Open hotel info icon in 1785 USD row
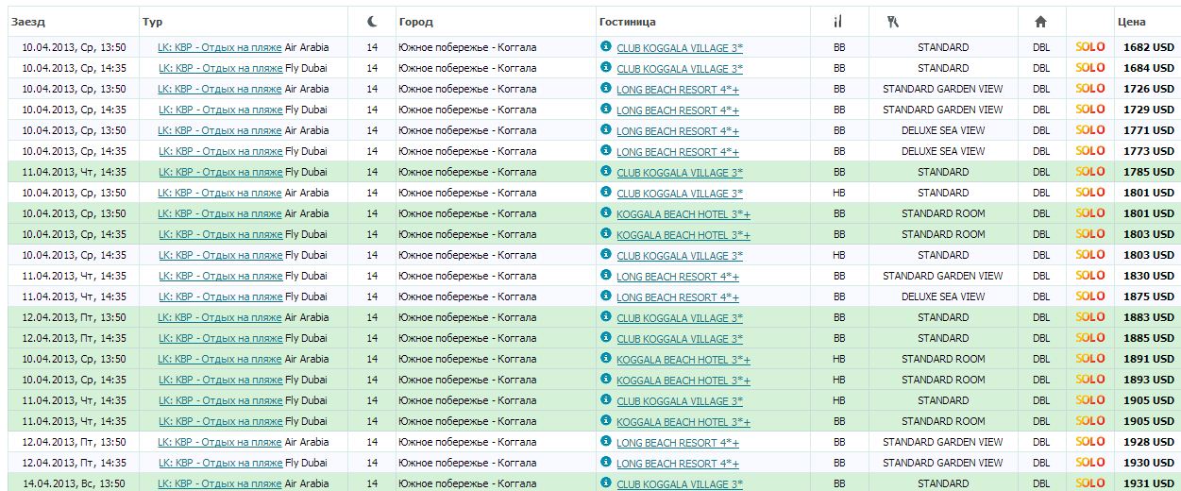The image size is (1181, 491). [x=606, y=171]
